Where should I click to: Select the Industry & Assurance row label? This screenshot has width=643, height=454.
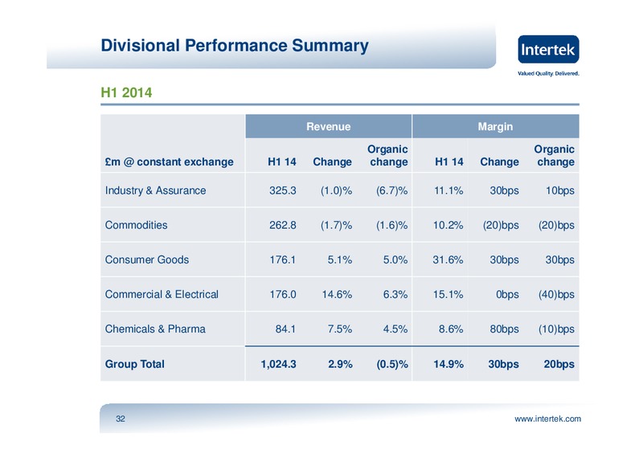tap(155, 190)
